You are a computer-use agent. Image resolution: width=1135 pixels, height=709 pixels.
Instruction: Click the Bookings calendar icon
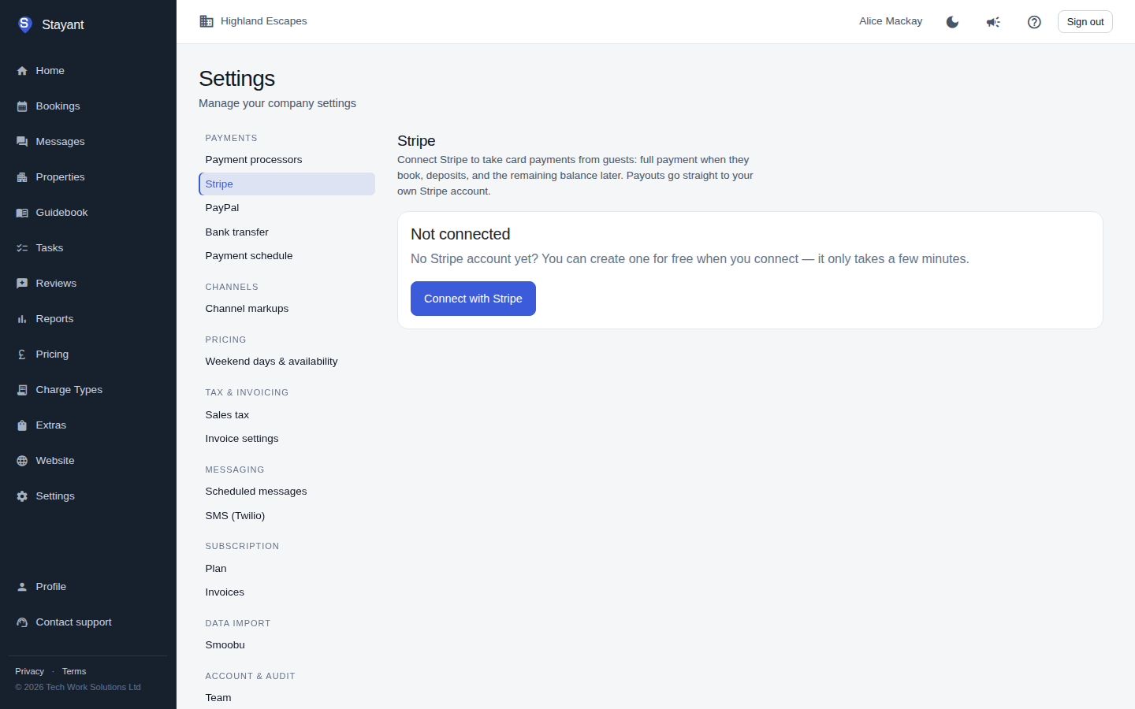pyautogui.click(x=22, y=106)
